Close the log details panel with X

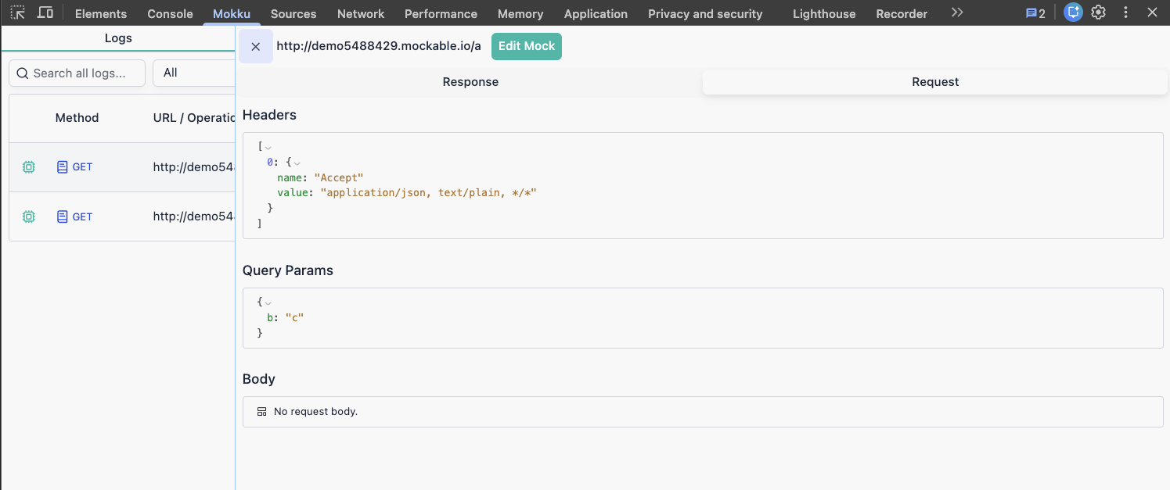pos(255,47)
